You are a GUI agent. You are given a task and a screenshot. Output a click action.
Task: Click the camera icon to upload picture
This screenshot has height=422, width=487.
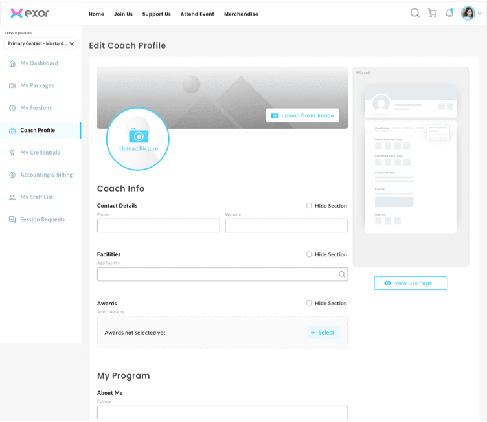point(138,135)
